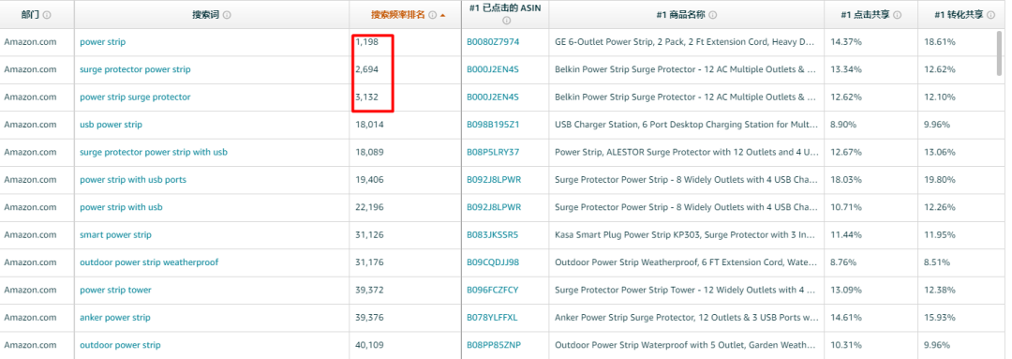
Task: Open 'power strip with usb ports' link
Action: click(x=133, y=180)
